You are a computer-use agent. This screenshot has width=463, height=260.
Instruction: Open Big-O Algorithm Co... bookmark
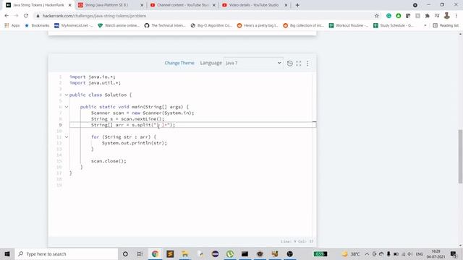tap(211, 26)
